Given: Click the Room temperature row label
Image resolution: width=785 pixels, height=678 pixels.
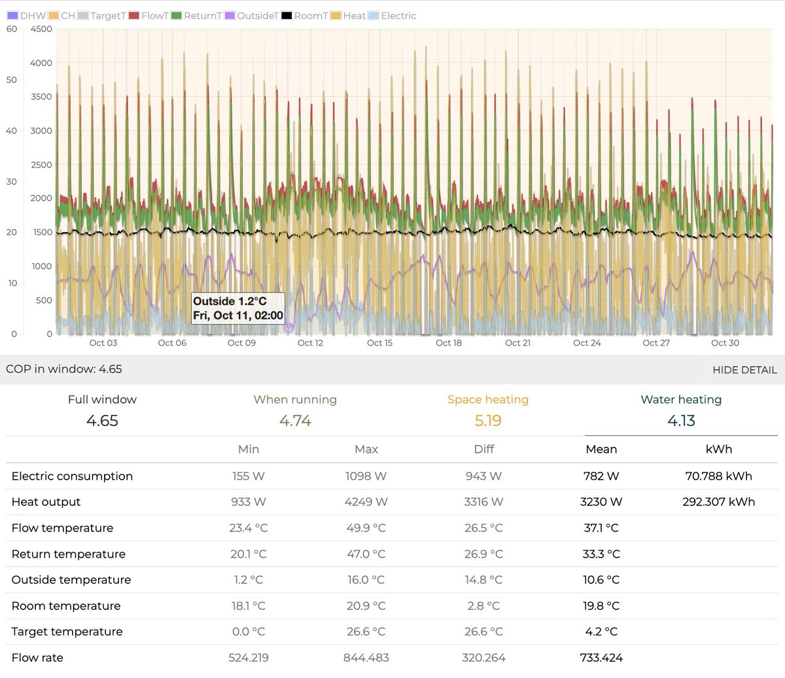Looking at the screenshot, I should (x=66, y=606).
